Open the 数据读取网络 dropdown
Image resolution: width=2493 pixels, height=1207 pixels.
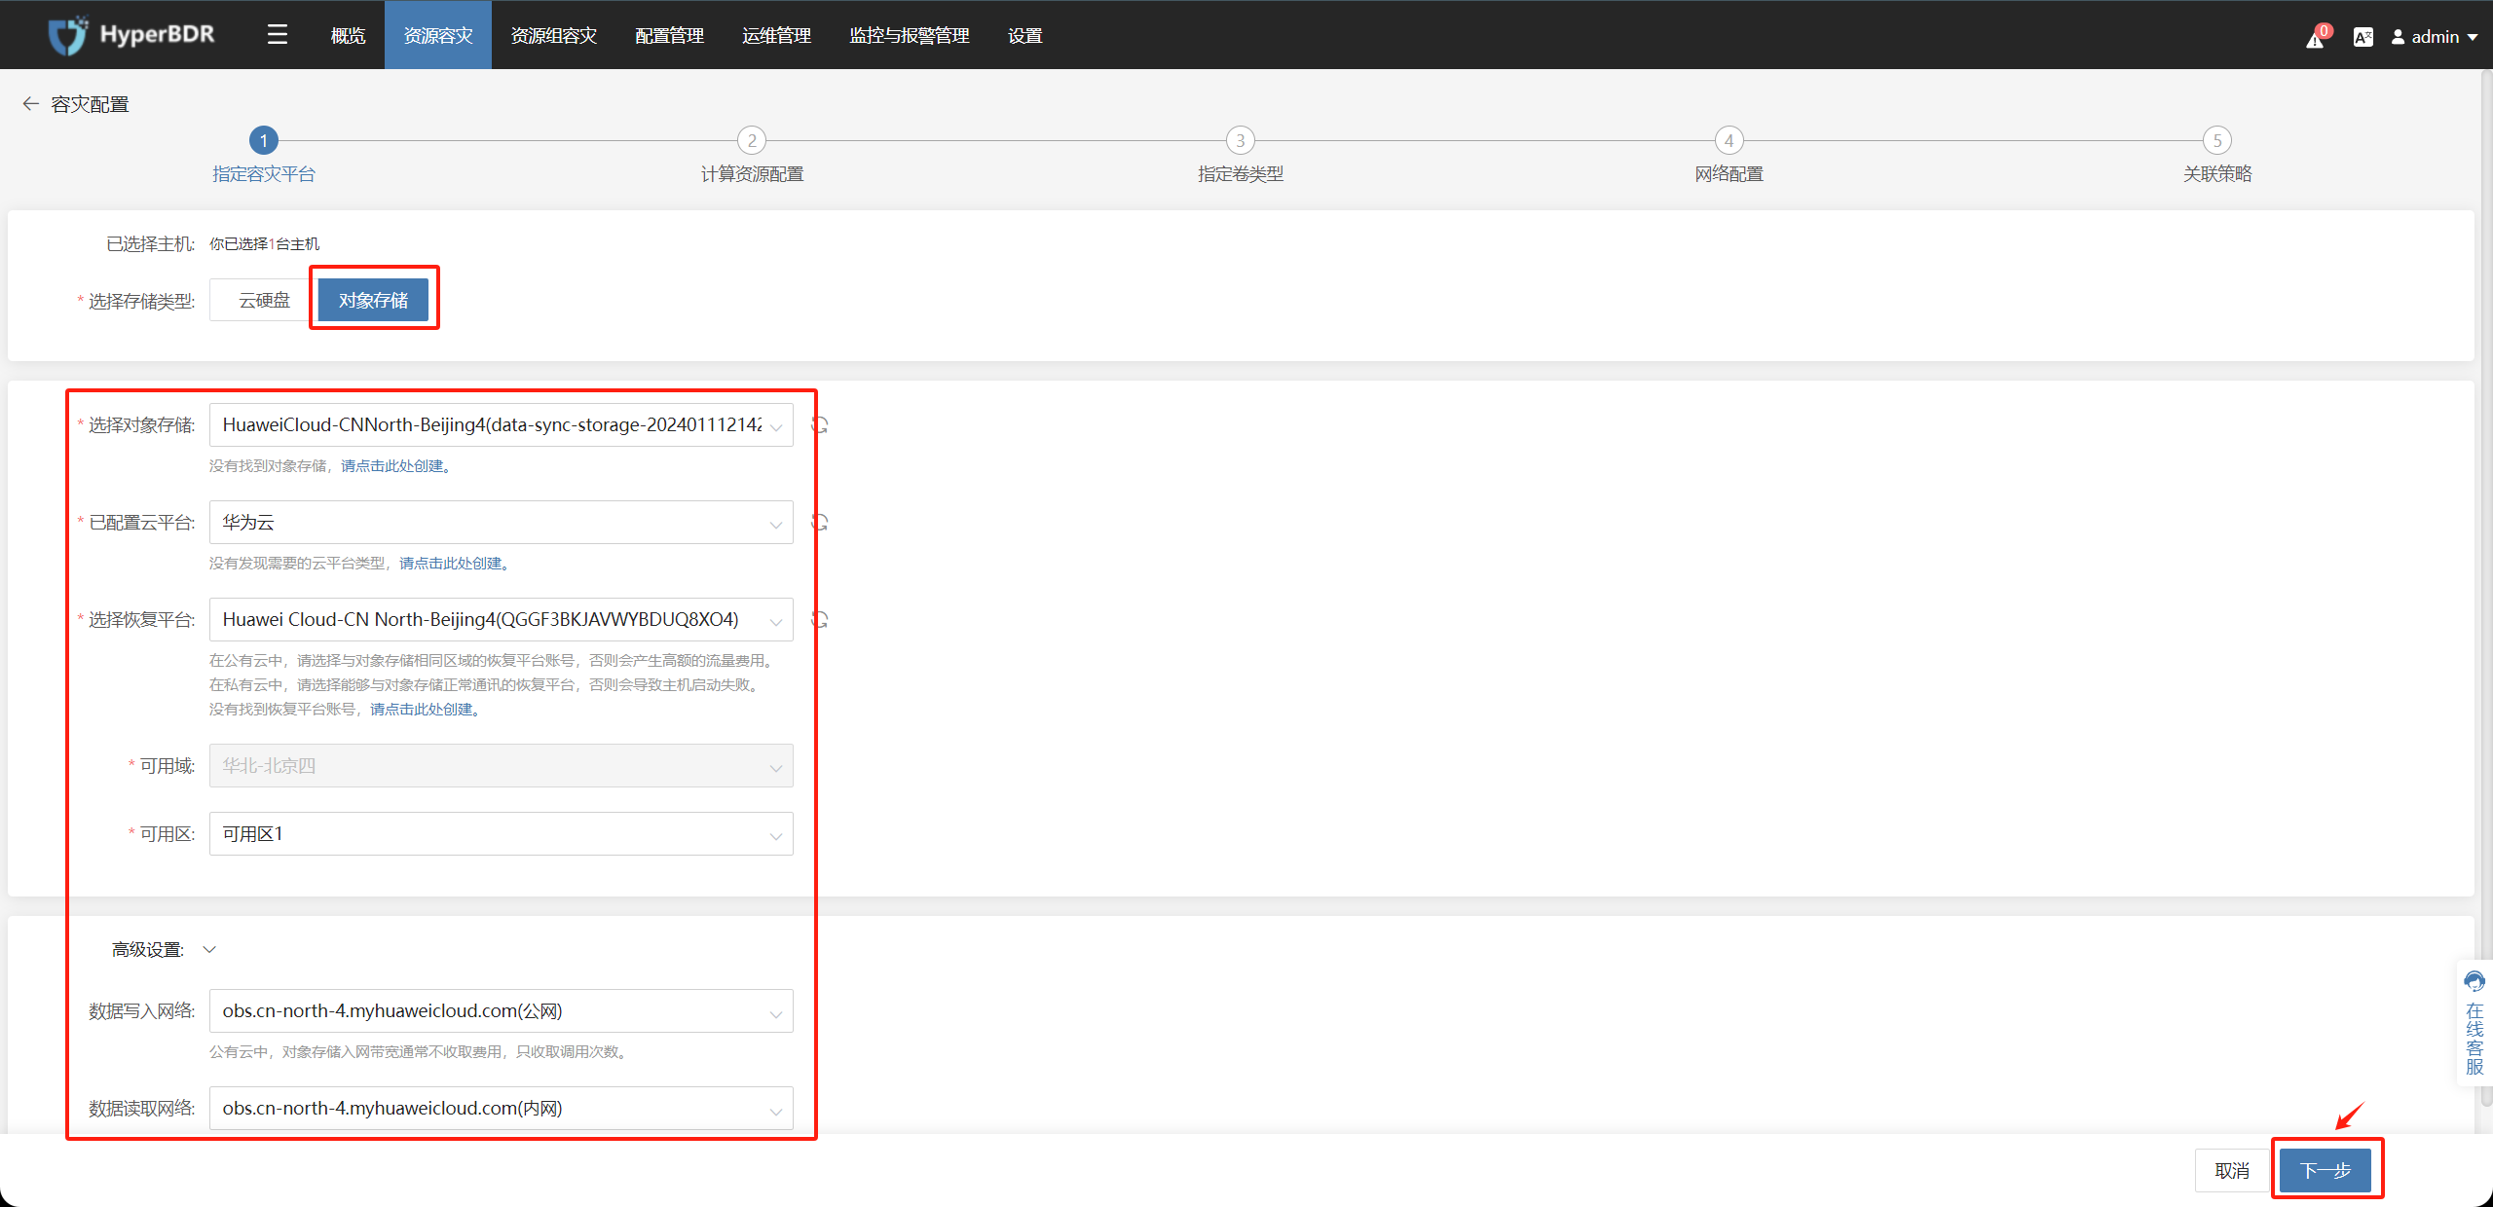tap(501, 1108)
